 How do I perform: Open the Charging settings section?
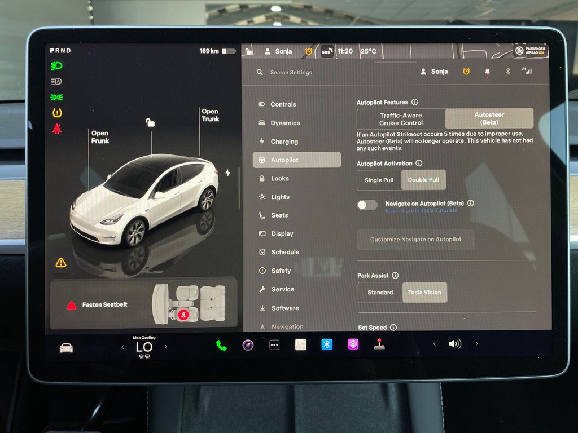click(x=296, y=142)
